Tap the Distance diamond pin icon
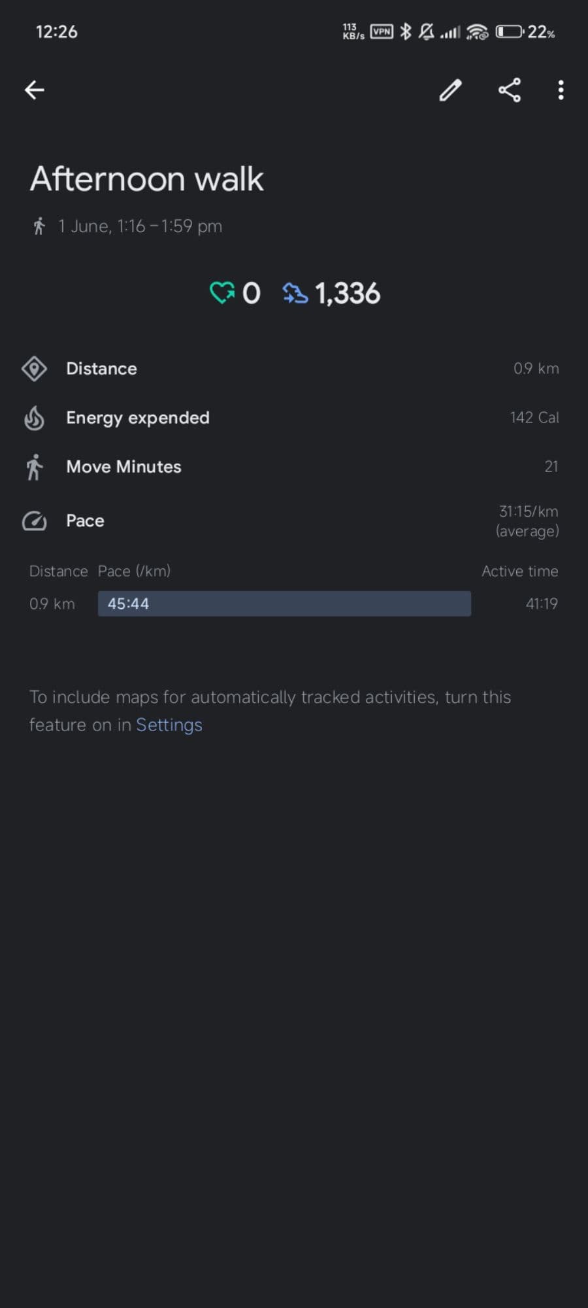Viewport: 588px width, 1308px height. click(34, 369)
